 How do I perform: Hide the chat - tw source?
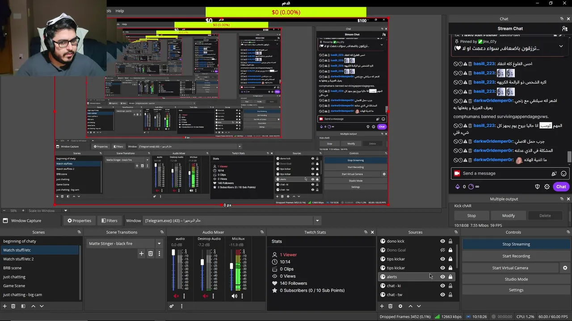tap(442, 295)
